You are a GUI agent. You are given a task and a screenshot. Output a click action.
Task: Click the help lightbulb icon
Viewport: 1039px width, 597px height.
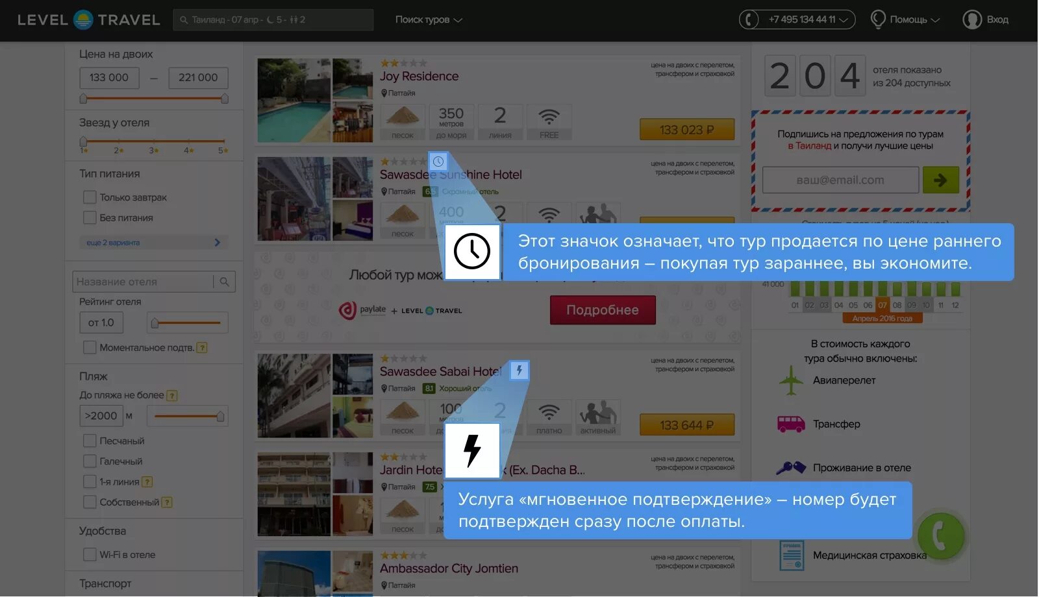pos(878,19)
